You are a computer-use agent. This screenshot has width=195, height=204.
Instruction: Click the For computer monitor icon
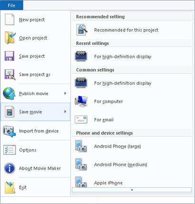[81, 101]
